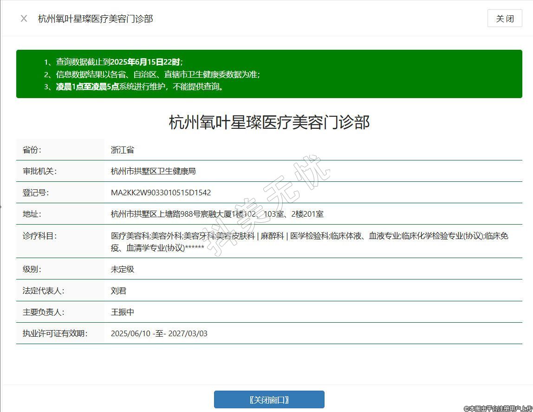Image resolution: width=533 pixels, height=412 pixels.
Task: Click the address value with 上塘路988号
Action: 217,214
